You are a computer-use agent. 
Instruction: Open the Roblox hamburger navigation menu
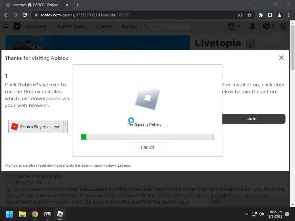click(6, 26)
